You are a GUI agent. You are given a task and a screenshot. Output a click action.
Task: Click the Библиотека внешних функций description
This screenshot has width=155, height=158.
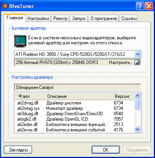(77, 124)
